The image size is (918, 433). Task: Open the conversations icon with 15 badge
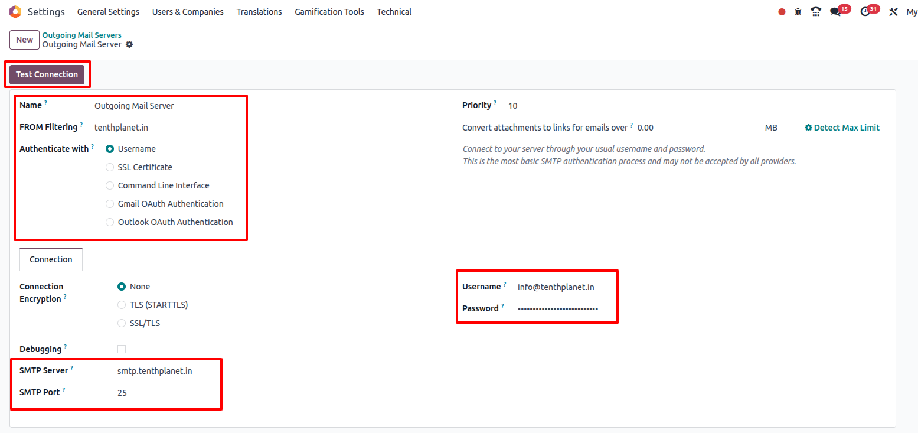pos(835,12)
